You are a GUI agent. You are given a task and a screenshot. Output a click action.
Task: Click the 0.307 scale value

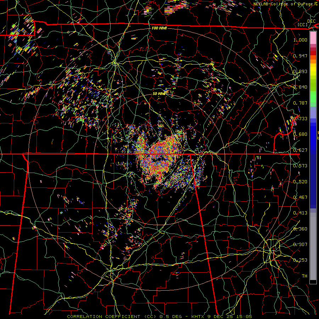click(x=300, y=245)
